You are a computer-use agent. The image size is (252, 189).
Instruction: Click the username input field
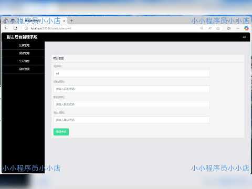131,73
